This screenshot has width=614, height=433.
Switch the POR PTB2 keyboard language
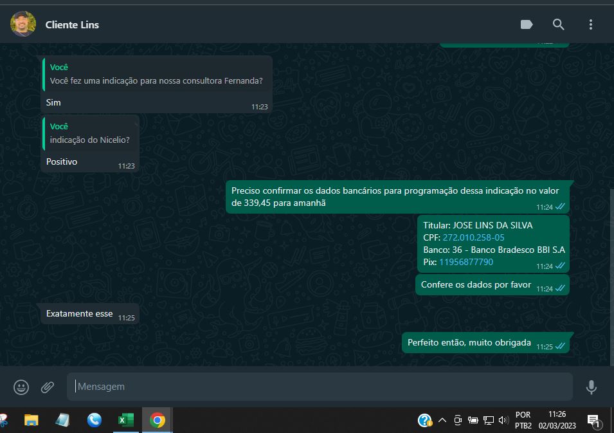click(523, 420)
